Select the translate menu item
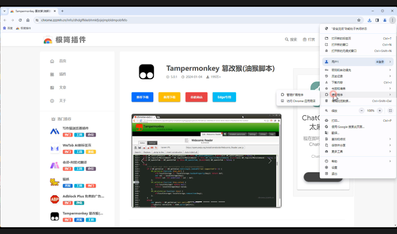 (x=358, y=133)
